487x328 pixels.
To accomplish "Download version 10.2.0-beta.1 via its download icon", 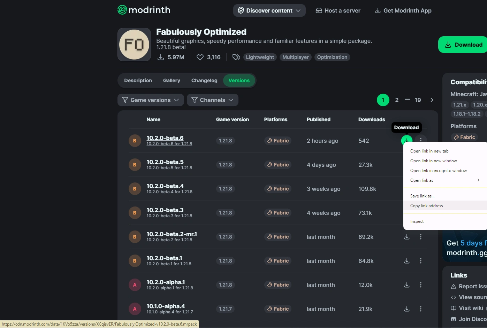I will (x=407, y=261).
